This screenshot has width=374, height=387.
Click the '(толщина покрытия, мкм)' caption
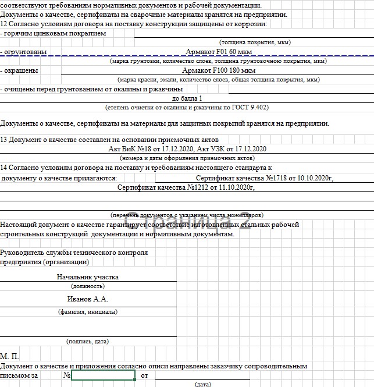tap(255, 42)
